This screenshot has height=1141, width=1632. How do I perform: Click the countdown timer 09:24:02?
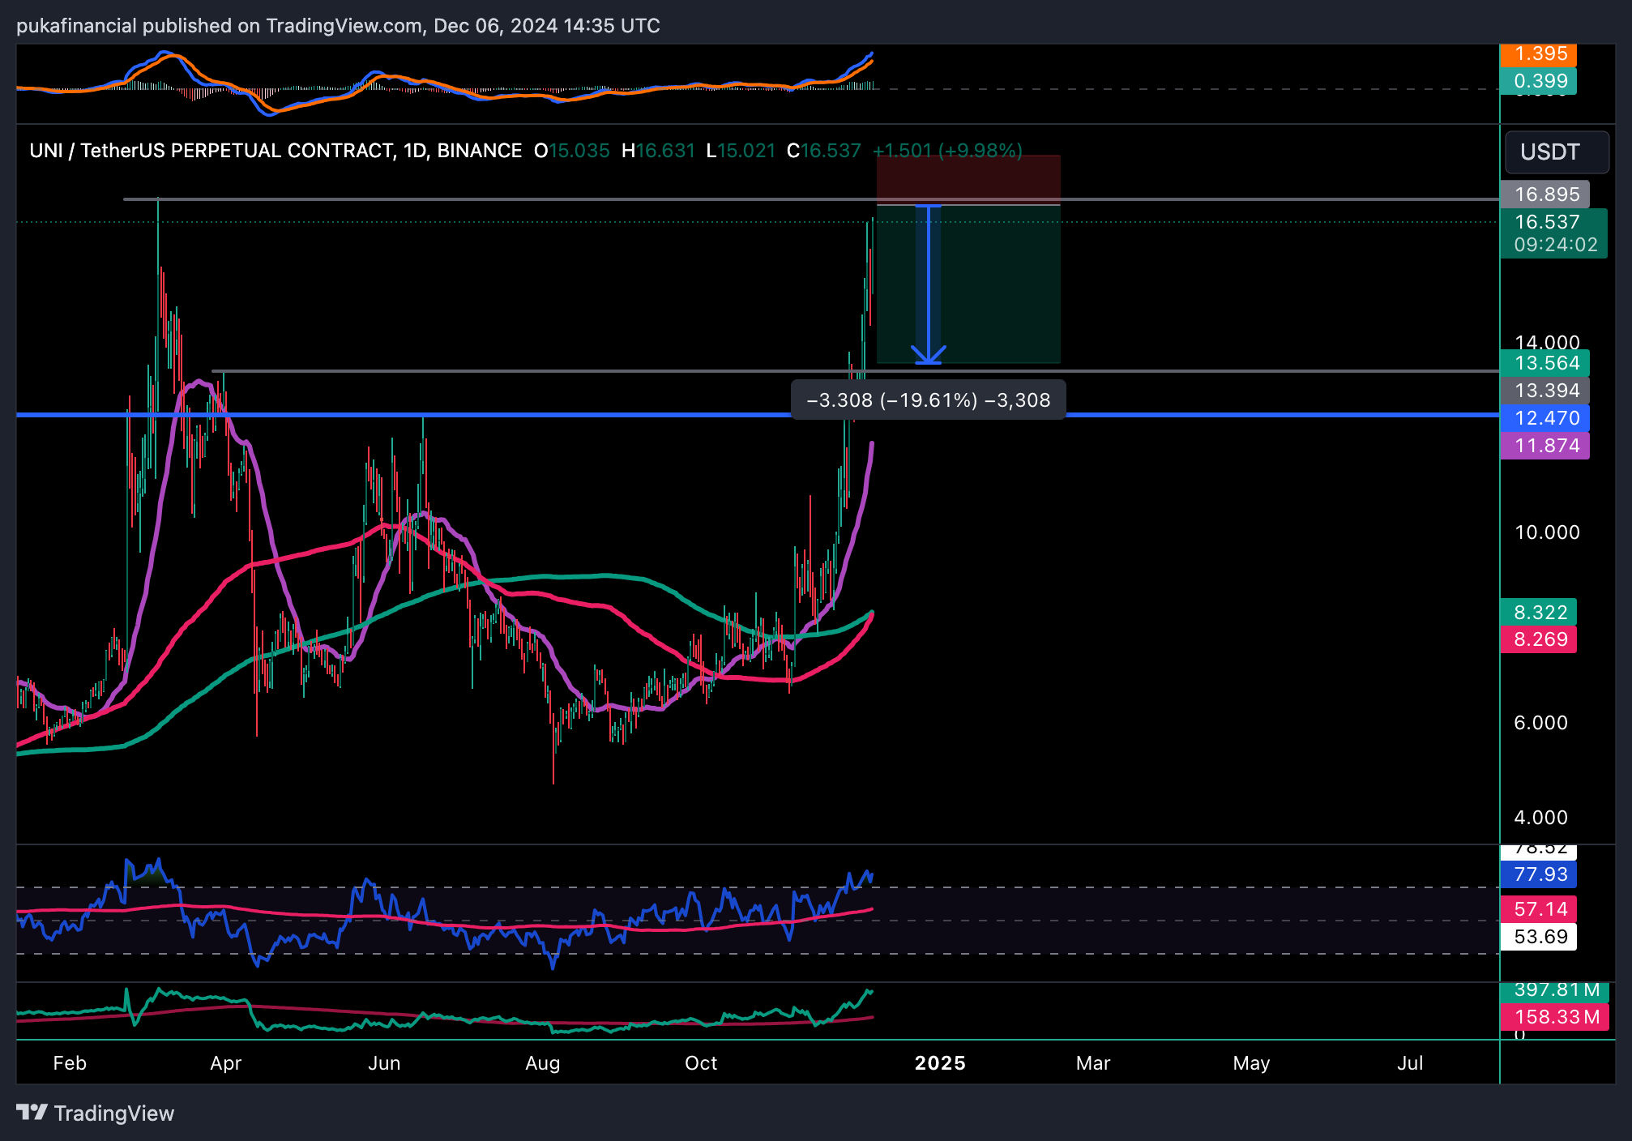pos(1556,245)
